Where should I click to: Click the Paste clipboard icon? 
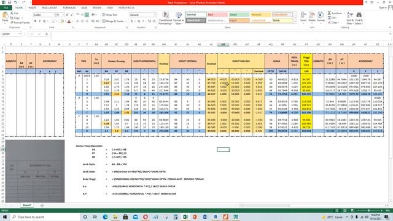pyautogui.click(x=5, y=17)
